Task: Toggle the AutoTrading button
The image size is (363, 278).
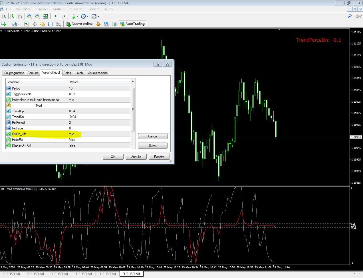Action: tap(132, 24)
